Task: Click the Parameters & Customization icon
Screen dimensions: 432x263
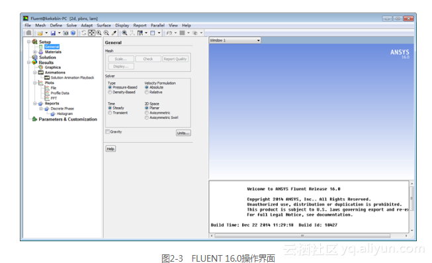Action: [34, 119]
